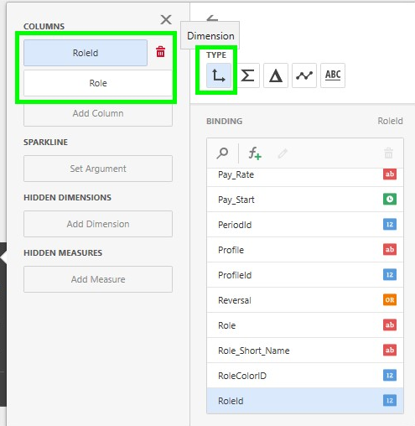Select the ABC hyperlink type icon
This screenshot has width=415, height=426.
click(333, 75)
